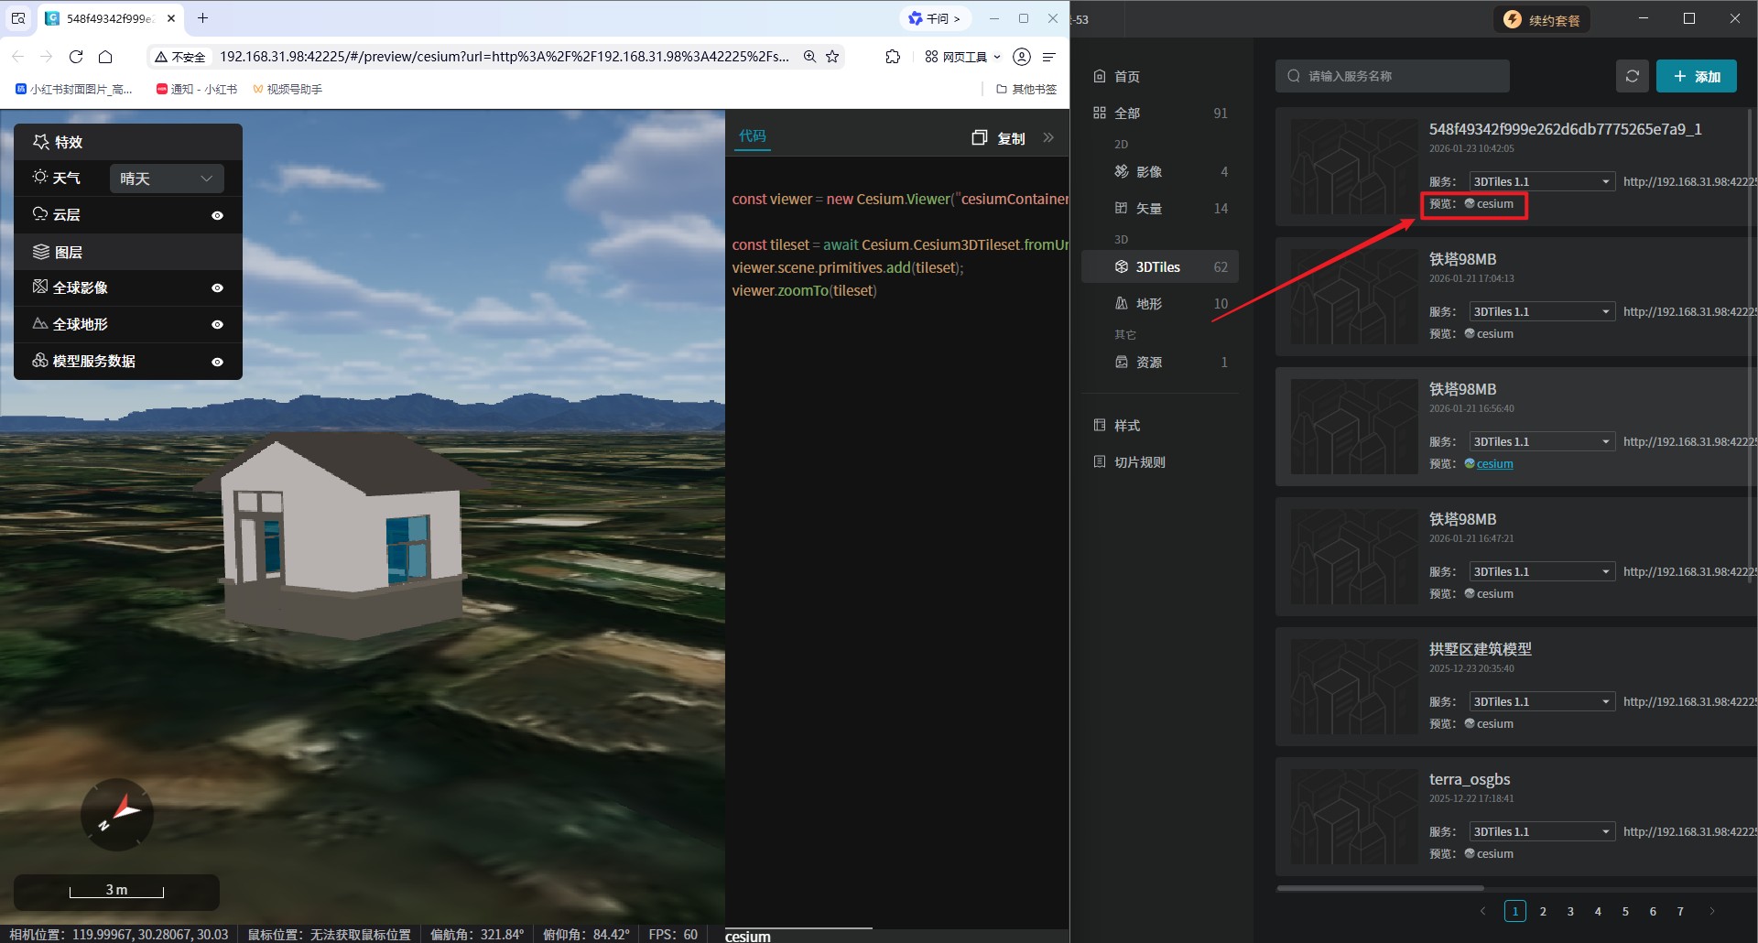The width and height of the screenshot is (1758, 943).
Task: Toggle the 模型服务数据 eye icon
Action: pyautogui.click(x=217, y=363)
